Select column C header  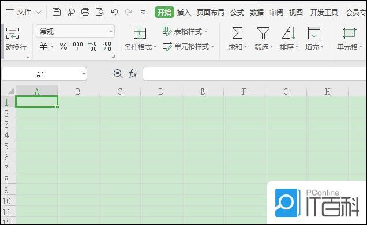pos(120,91)
